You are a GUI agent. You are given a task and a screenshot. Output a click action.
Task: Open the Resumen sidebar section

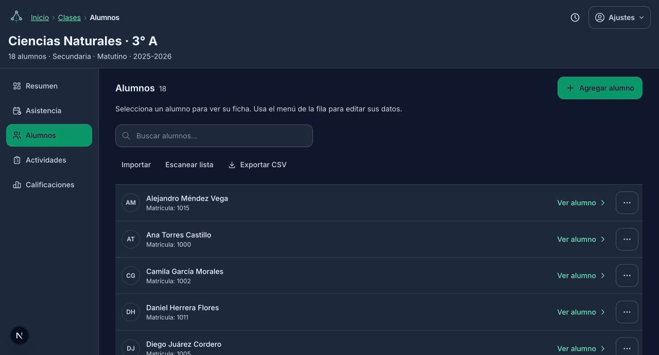point(49,86)
